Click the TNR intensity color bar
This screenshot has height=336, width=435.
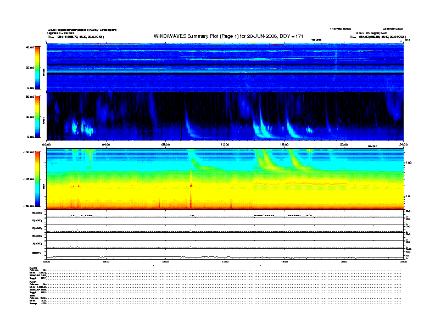[x=37, y=179]
